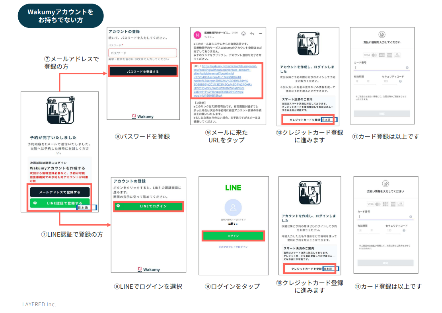442x313 pixels.
Task: Clear card number using the upper form's x icon
Action: (407, 68)
